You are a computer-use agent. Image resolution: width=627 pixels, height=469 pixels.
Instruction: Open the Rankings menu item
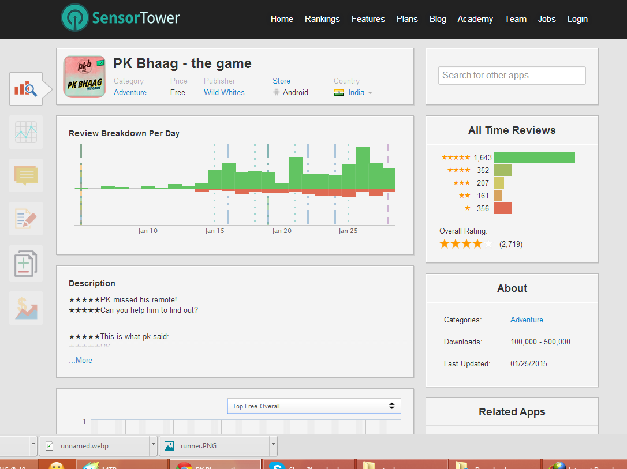[322, 19]
